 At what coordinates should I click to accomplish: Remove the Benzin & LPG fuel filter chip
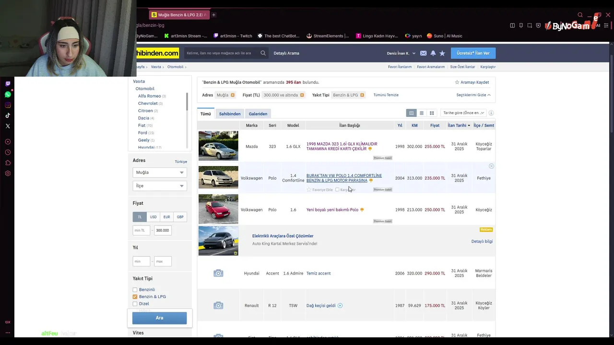362,95
